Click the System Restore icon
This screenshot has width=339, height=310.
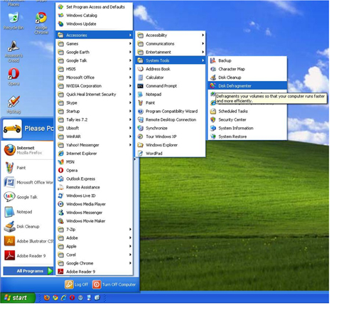point(213,137)
